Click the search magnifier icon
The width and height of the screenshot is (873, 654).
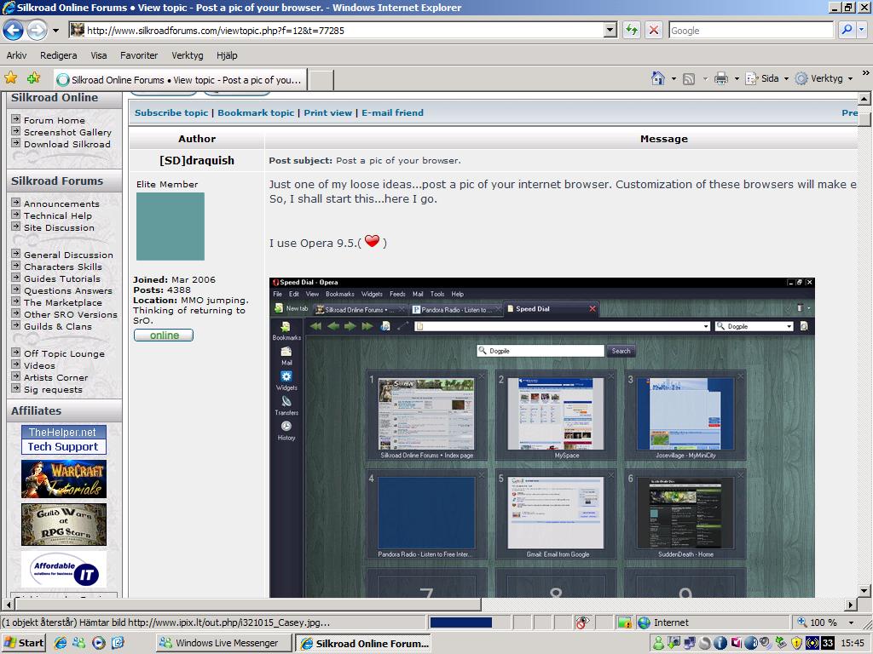pyautogui.click(x=846, y=31)
